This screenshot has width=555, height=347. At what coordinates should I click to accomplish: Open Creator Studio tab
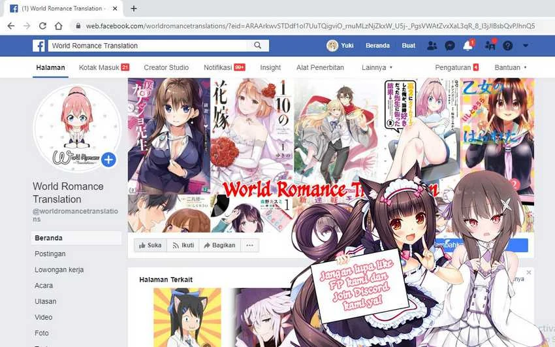166,67
